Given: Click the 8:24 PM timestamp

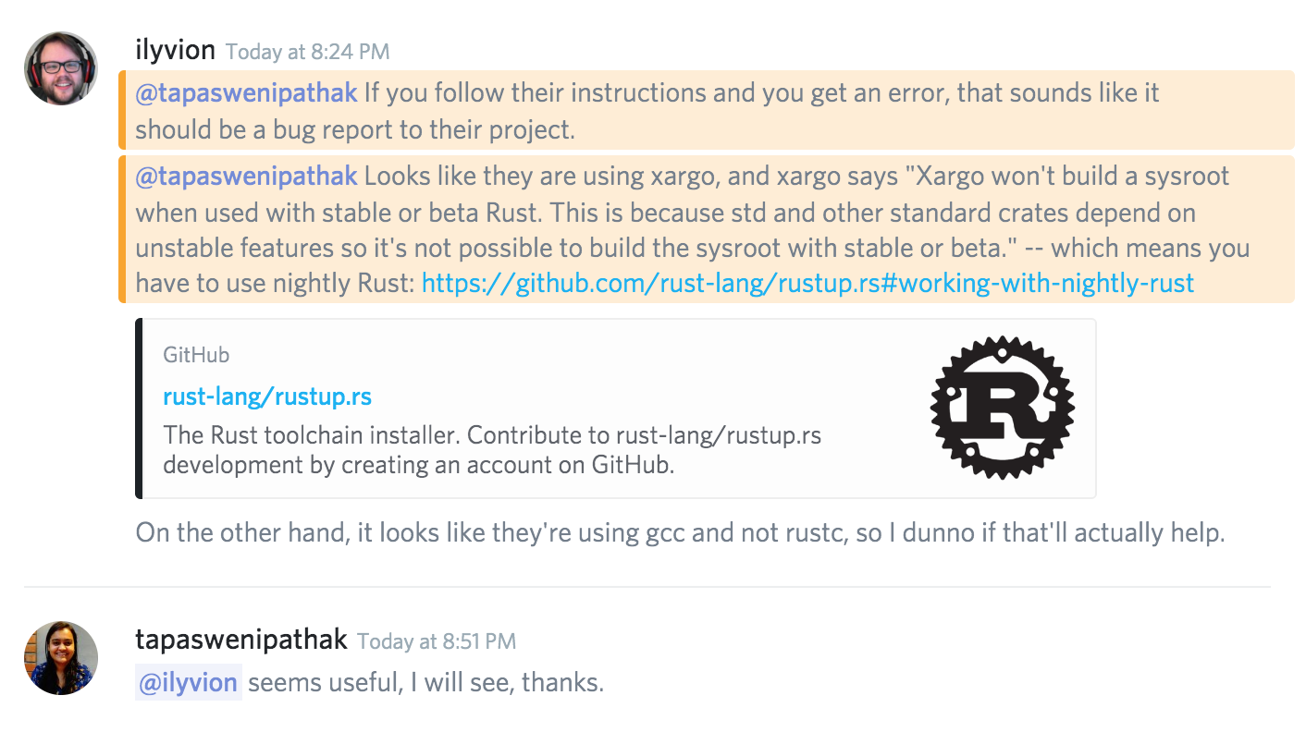Looking at the screenshot, I should [306, 52].
